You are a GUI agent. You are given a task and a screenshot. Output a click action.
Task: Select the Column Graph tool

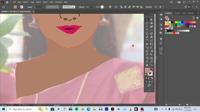[x=151, y=58]
